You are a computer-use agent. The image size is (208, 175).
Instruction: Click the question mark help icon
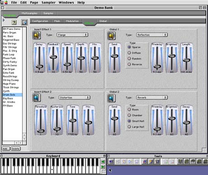coord(14,23)
